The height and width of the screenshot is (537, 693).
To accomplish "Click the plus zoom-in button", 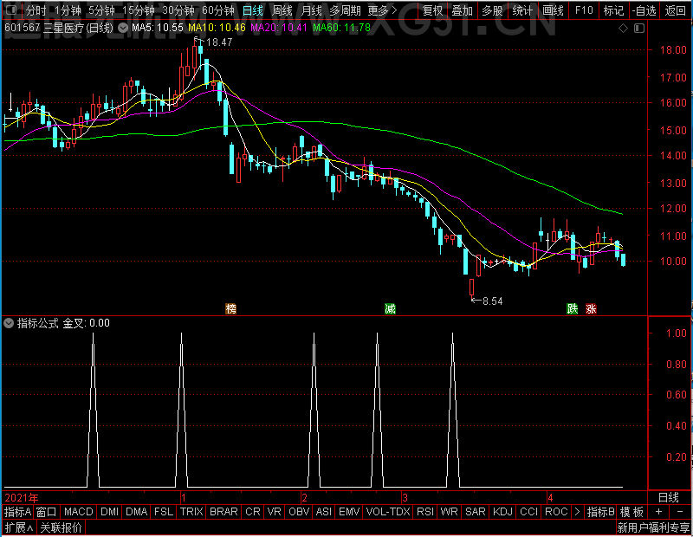I will (658, 512).
